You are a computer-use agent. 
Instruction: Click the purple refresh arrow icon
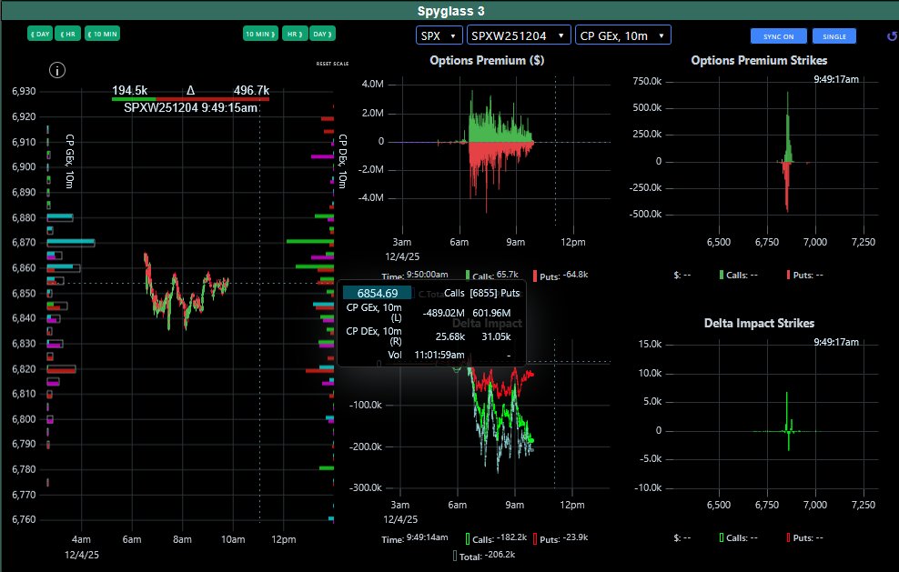click(892, 36)
